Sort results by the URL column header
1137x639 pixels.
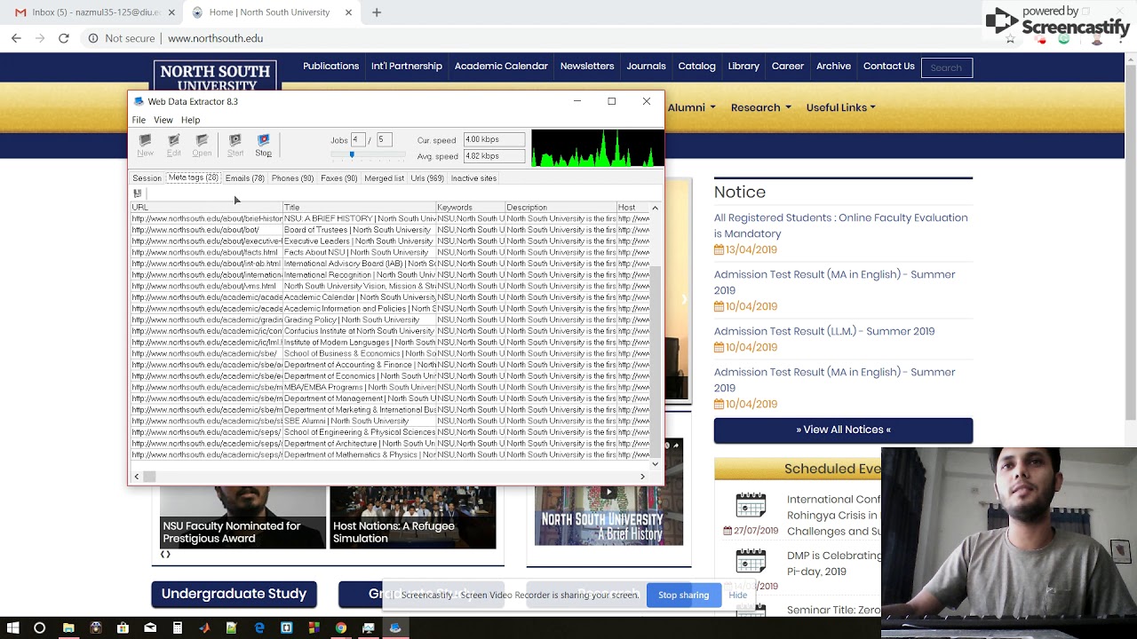point(206,208)
